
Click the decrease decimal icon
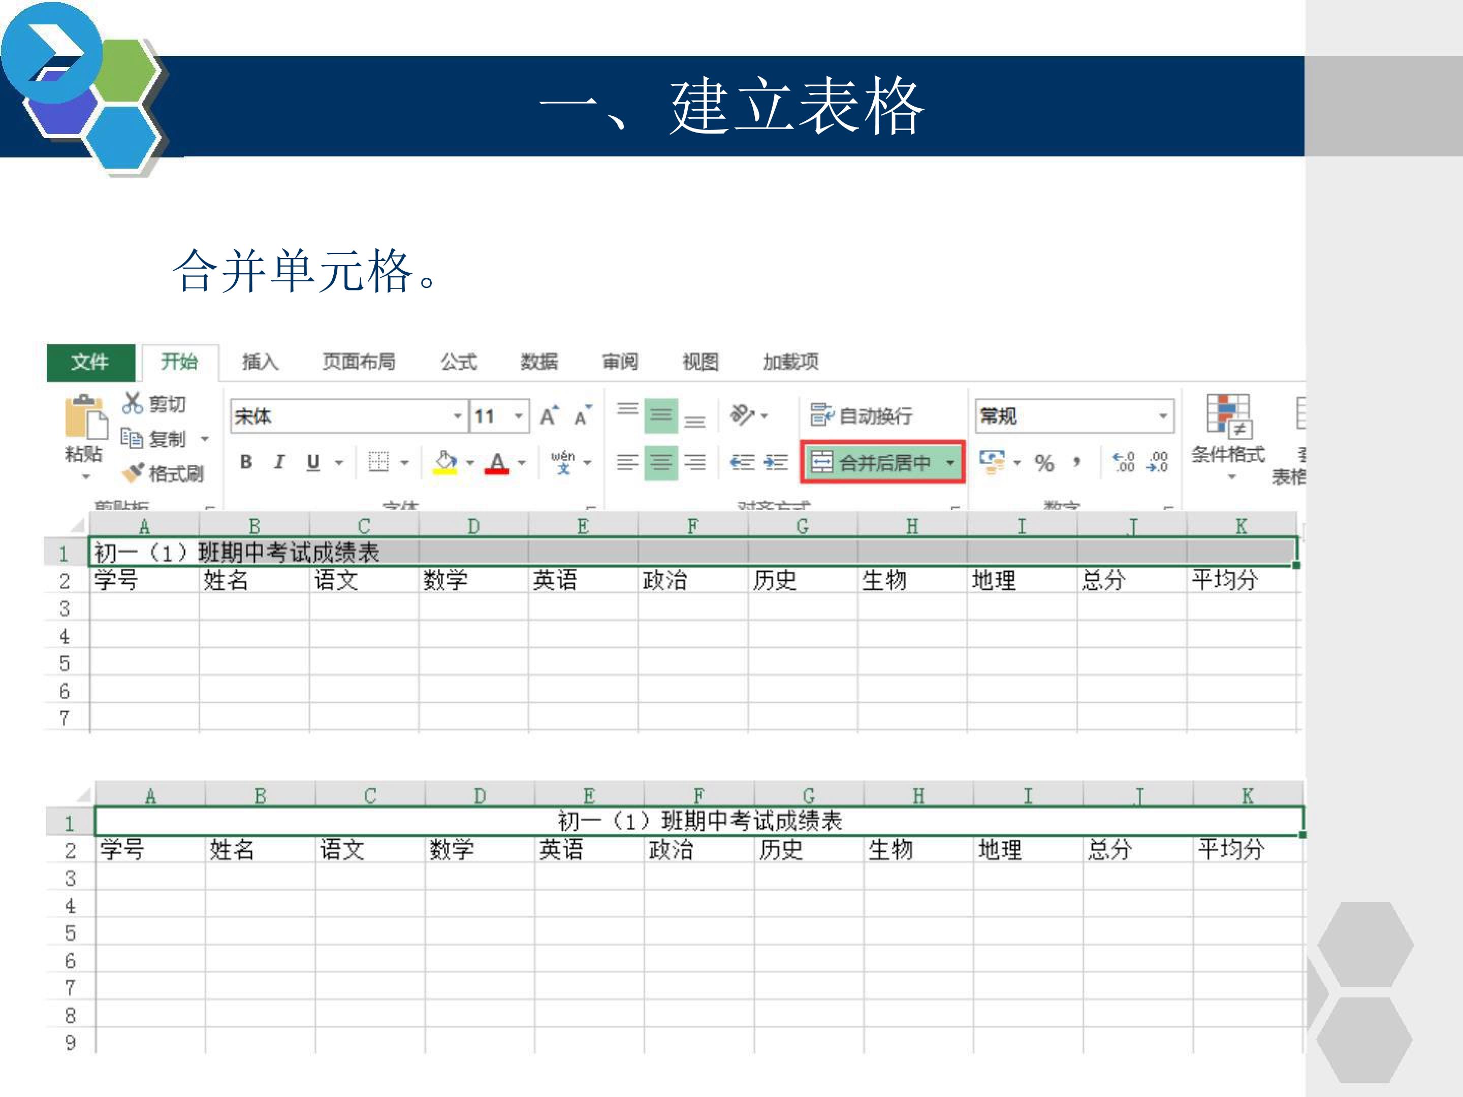coord(1157,462)
